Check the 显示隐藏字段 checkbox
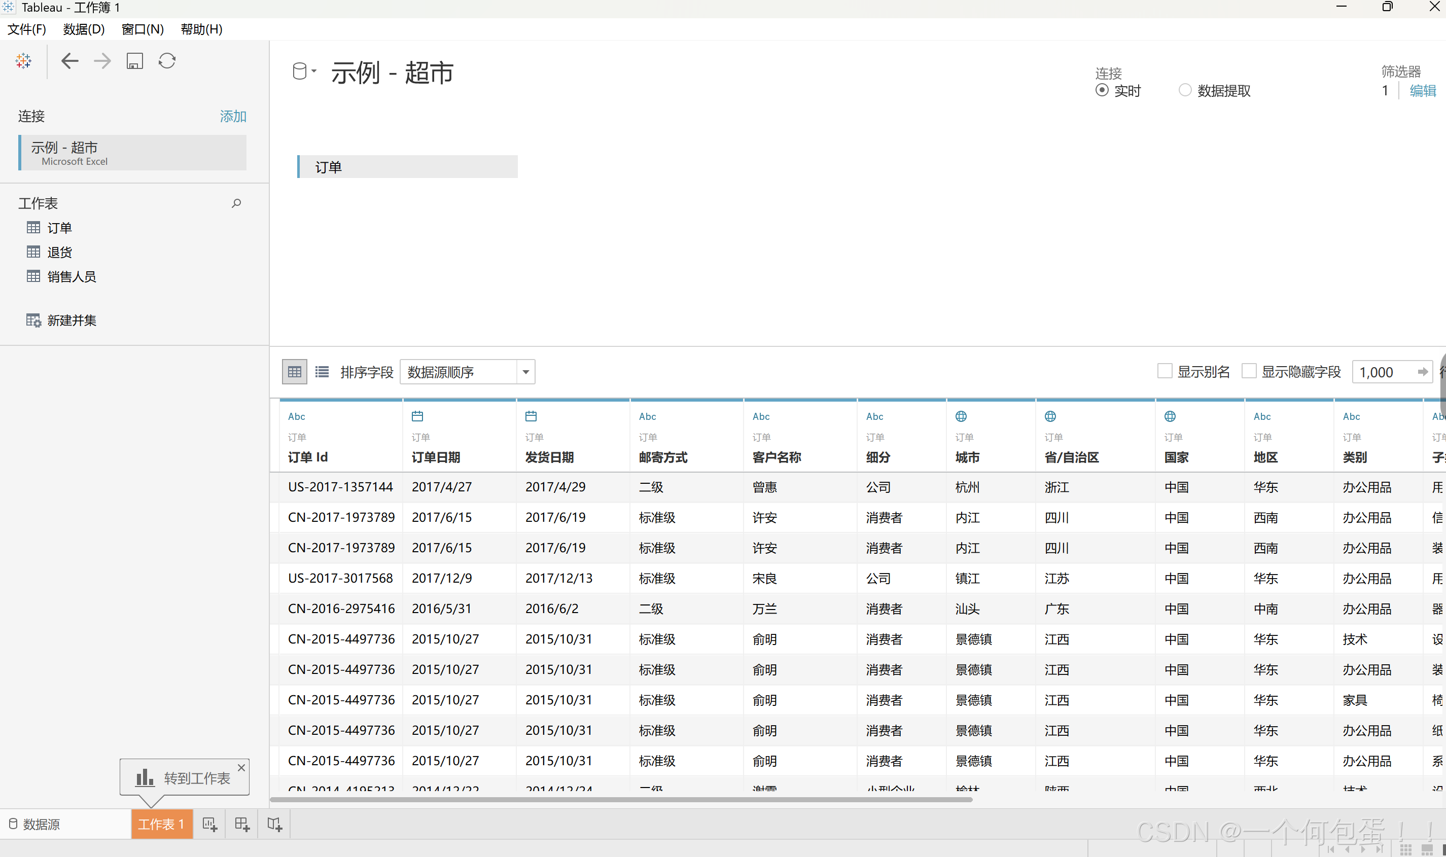Image resolution: width=1446 pixels, height=857 pixels. 1249,371
